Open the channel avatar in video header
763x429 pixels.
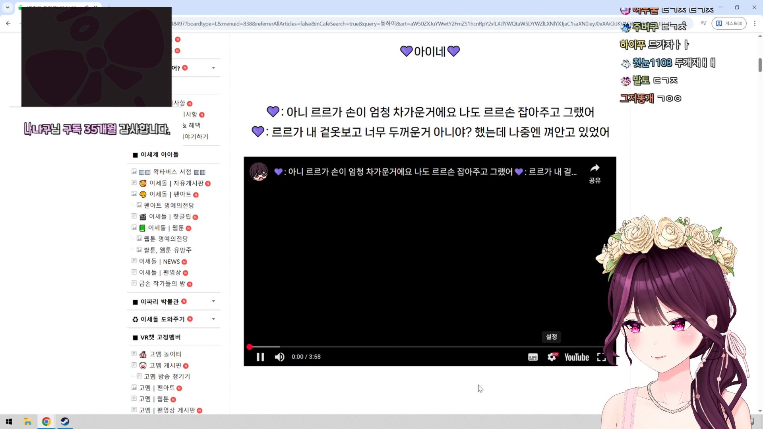pos(259,172)
